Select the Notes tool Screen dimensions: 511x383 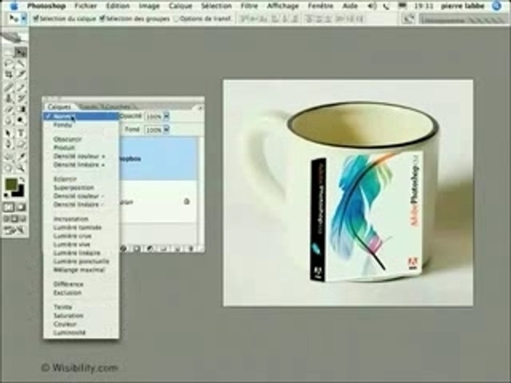[x=9, y=156]
